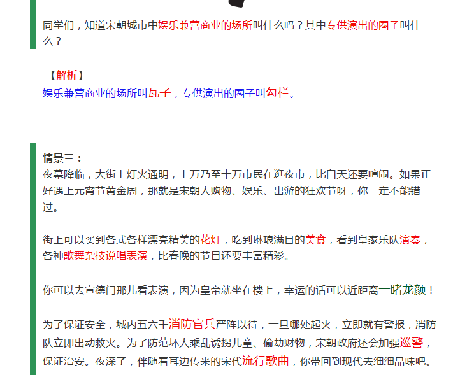460x375 pixels.
Task: Click the red word 演奏
Action: 410,240
